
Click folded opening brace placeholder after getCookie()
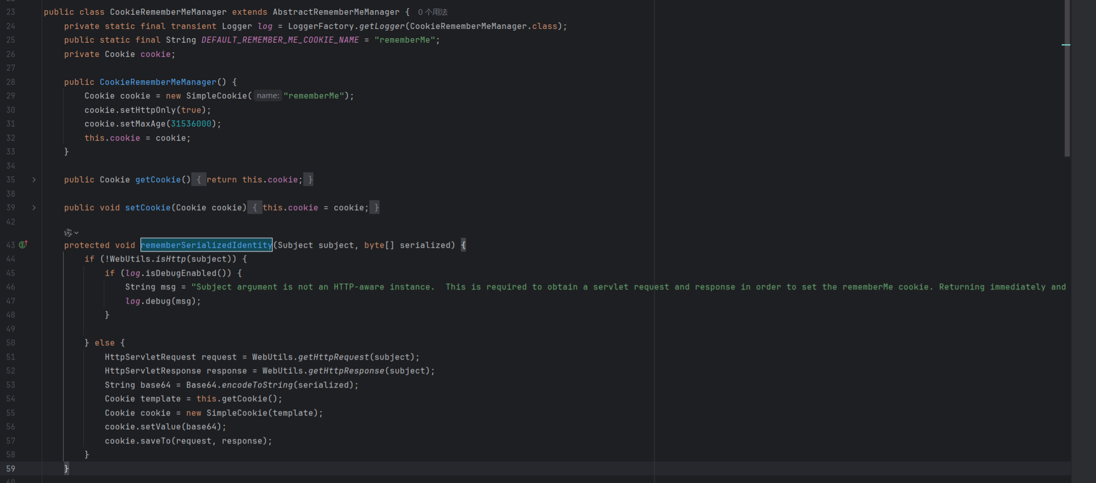[x=198, y=180]
